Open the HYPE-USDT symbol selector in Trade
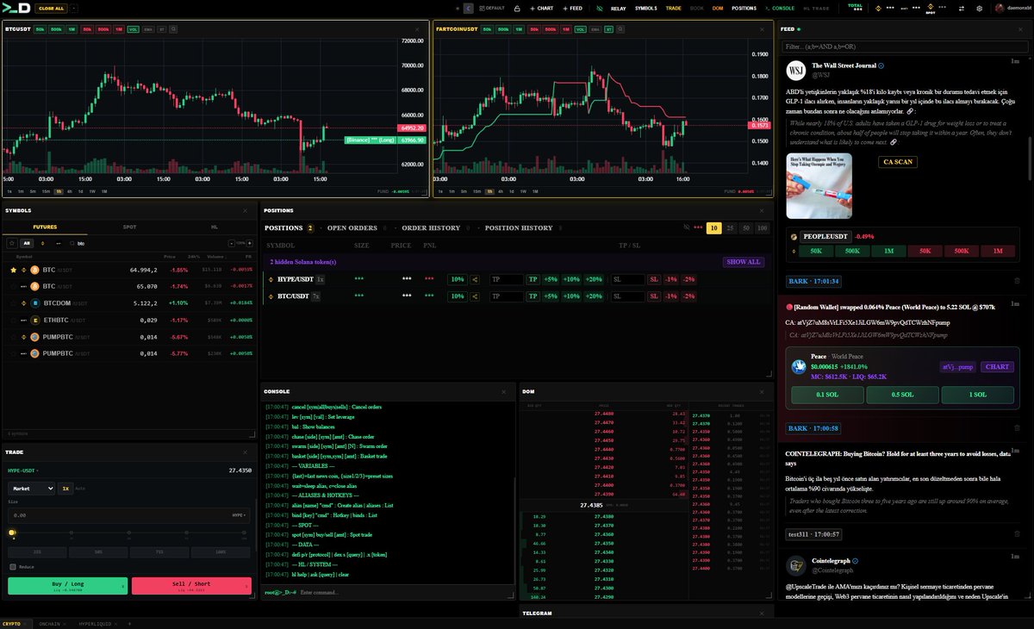This screenshot has height=629, width=1034. [23, 470]
